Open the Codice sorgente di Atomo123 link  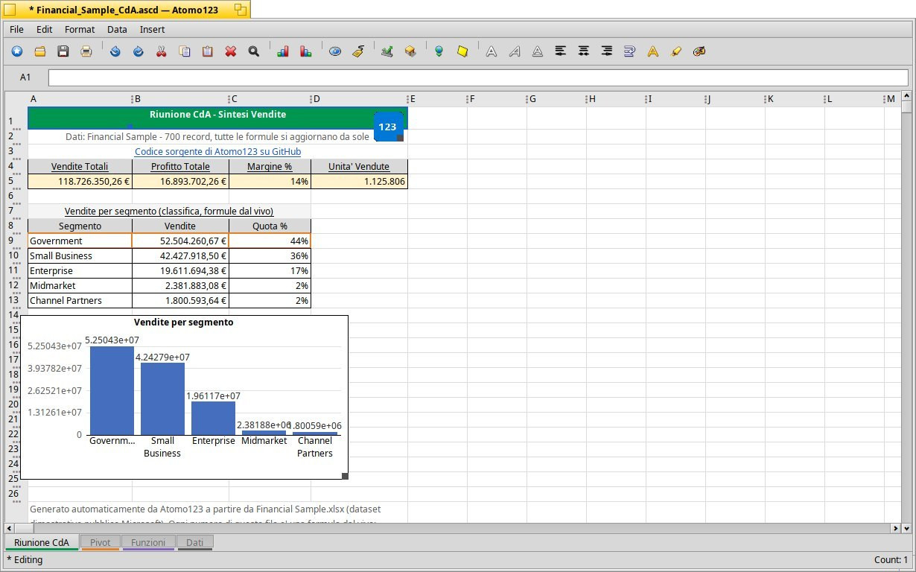217,151
